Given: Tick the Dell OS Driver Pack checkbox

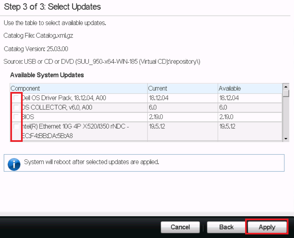Looking at the screenshot, I should (16, 98).
